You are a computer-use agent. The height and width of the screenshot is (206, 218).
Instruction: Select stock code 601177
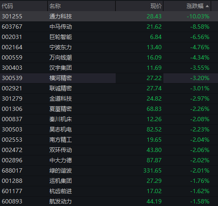click(12, 191)
